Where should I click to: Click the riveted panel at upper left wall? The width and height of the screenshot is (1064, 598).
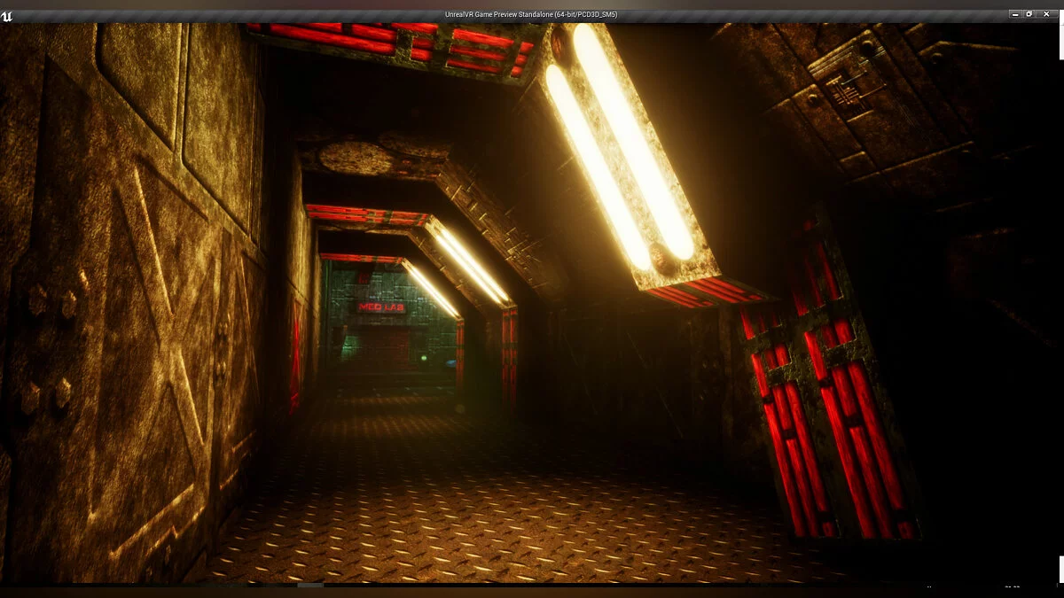[x=142, y=75]
